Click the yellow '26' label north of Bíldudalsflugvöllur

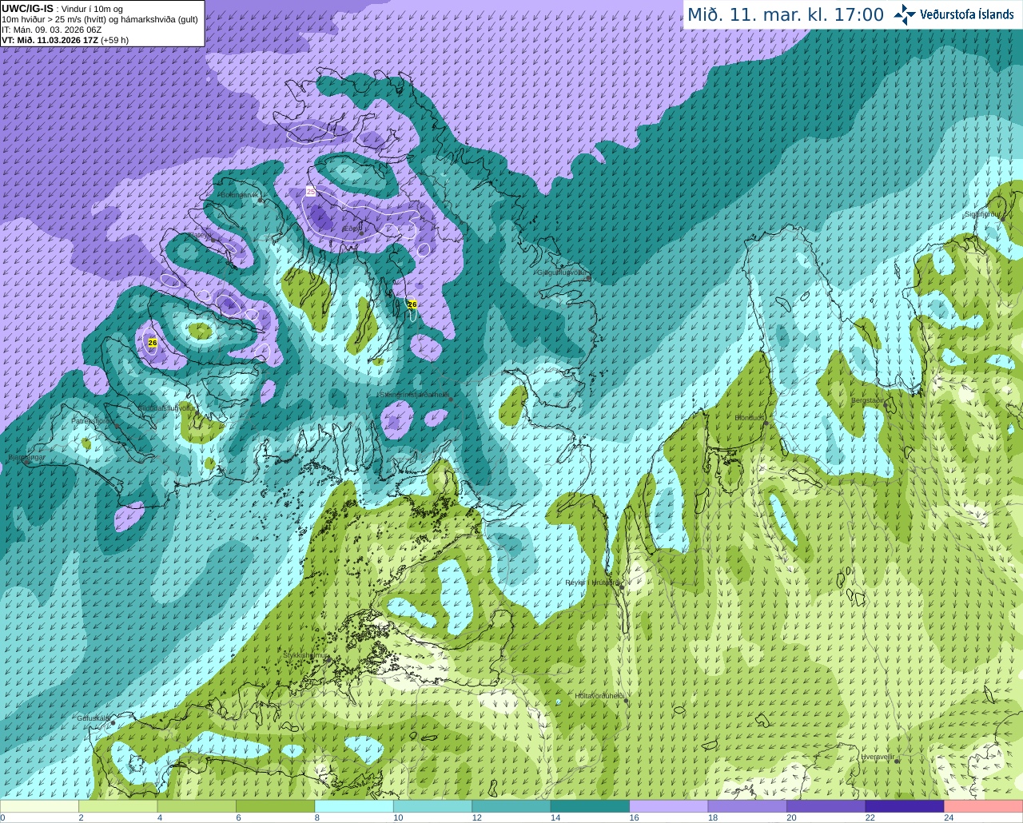pyautogui.click(x=153, y=342)
